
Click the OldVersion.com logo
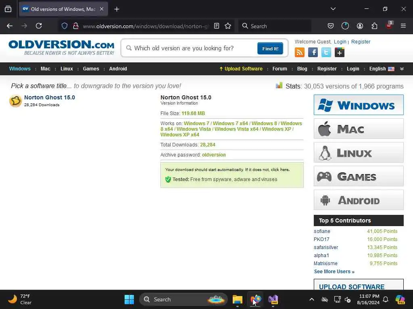61,47
